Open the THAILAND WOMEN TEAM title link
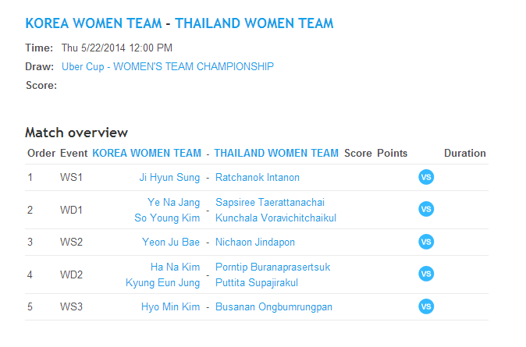This screenshot has height=347, width=526. [x=254, y=23]
